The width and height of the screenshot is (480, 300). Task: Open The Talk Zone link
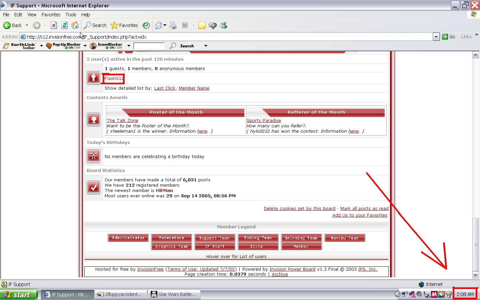[122, 121]
